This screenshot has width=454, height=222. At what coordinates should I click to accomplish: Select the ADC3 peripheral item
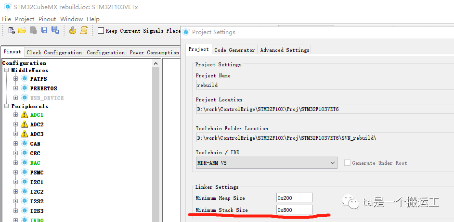(x=37, y=134)
